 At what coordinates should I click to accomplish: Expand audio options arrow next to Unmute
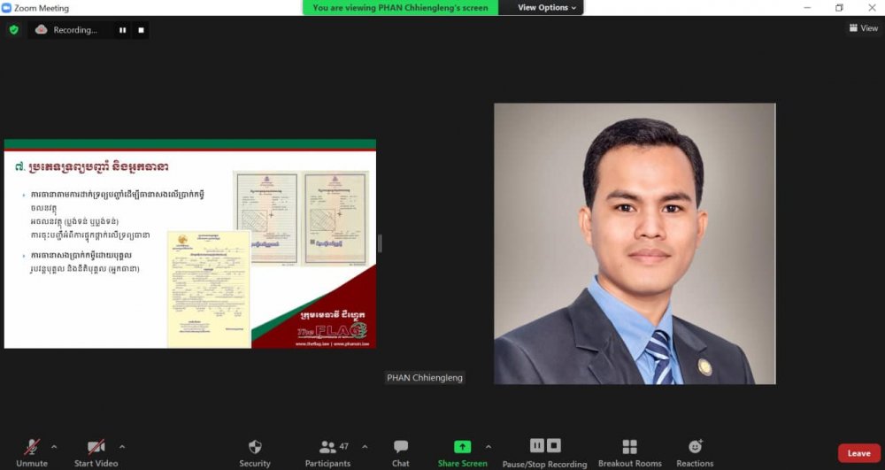point(54,446)
